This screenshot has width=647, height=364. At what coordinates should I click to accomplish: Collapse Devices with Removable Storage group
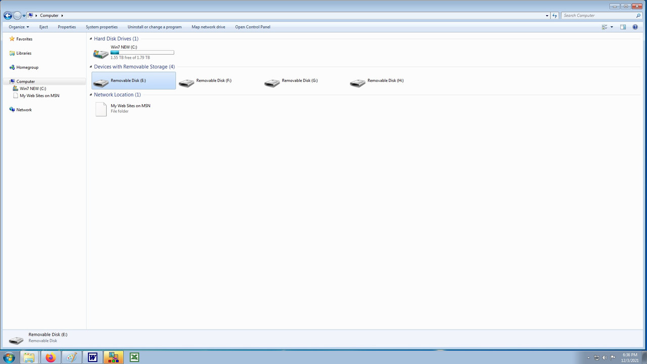pyautogui.click(x=91, y=67)
